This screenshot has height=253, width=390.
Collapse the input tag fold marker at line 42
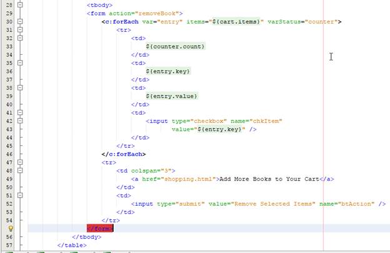pyautogui.click(x=20, y=121)
